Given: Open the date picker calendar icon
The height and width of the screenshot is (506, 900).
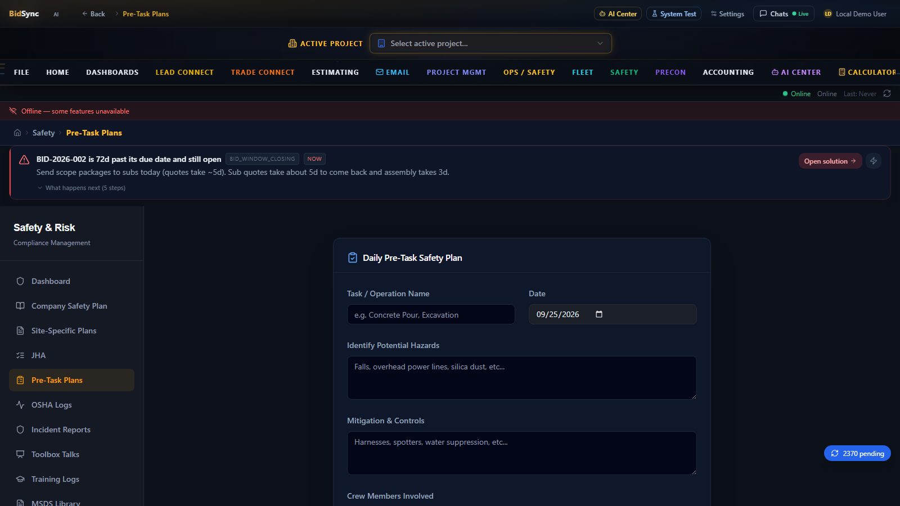Looking at the screenshot, I should click(x=599, y=314).
